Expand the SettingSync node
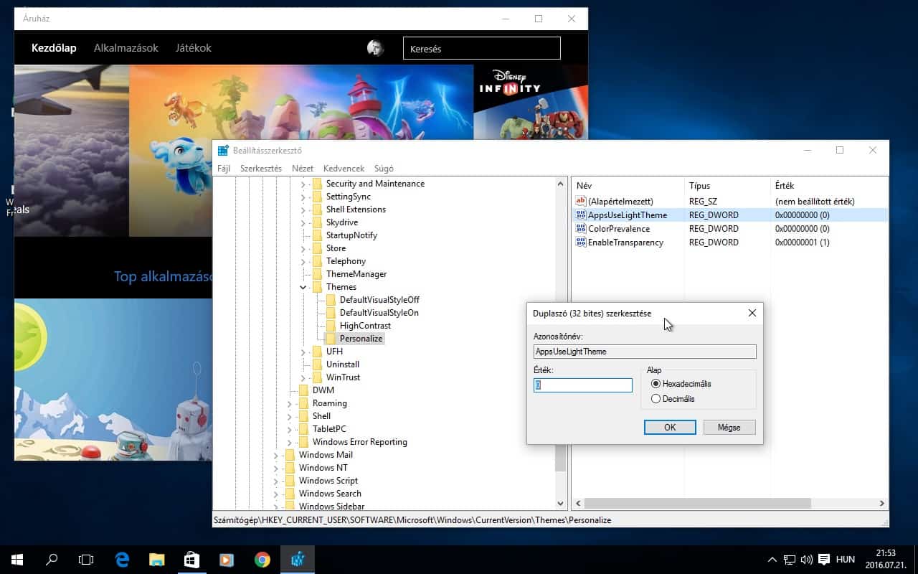Screen dimensions: 918x574 pos(303,197)
